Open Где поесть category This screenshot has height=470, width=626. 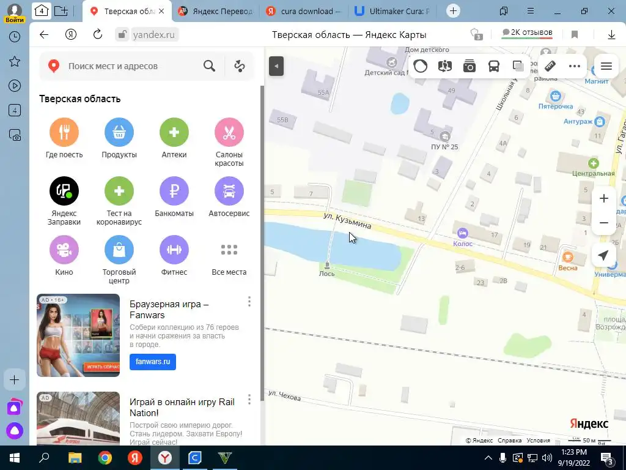tap(64, 139)
